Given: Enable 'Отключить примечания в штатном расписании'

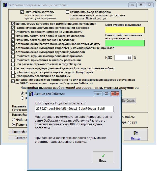Looking at the screenshot, I should (13, 60).
